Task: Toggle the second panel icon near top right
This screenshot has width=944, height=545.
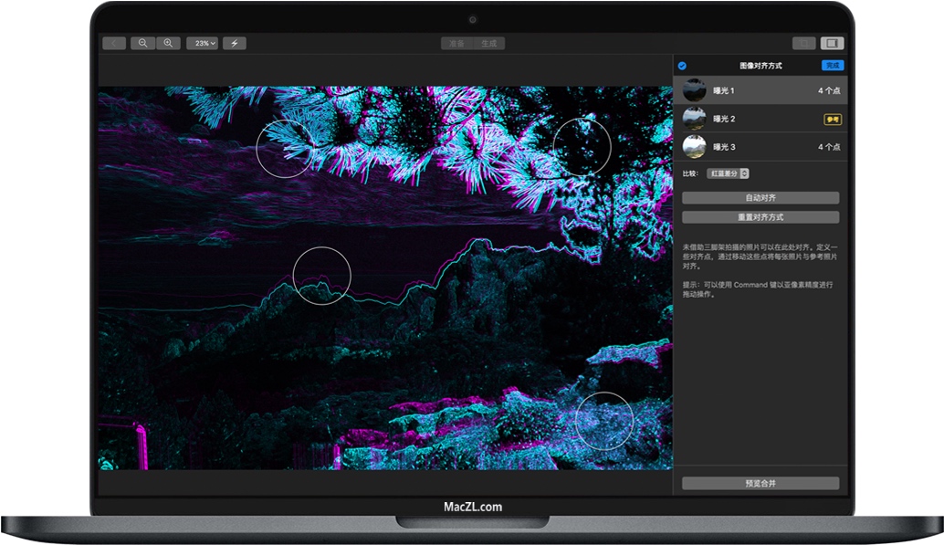Action: tap(803, 43)
